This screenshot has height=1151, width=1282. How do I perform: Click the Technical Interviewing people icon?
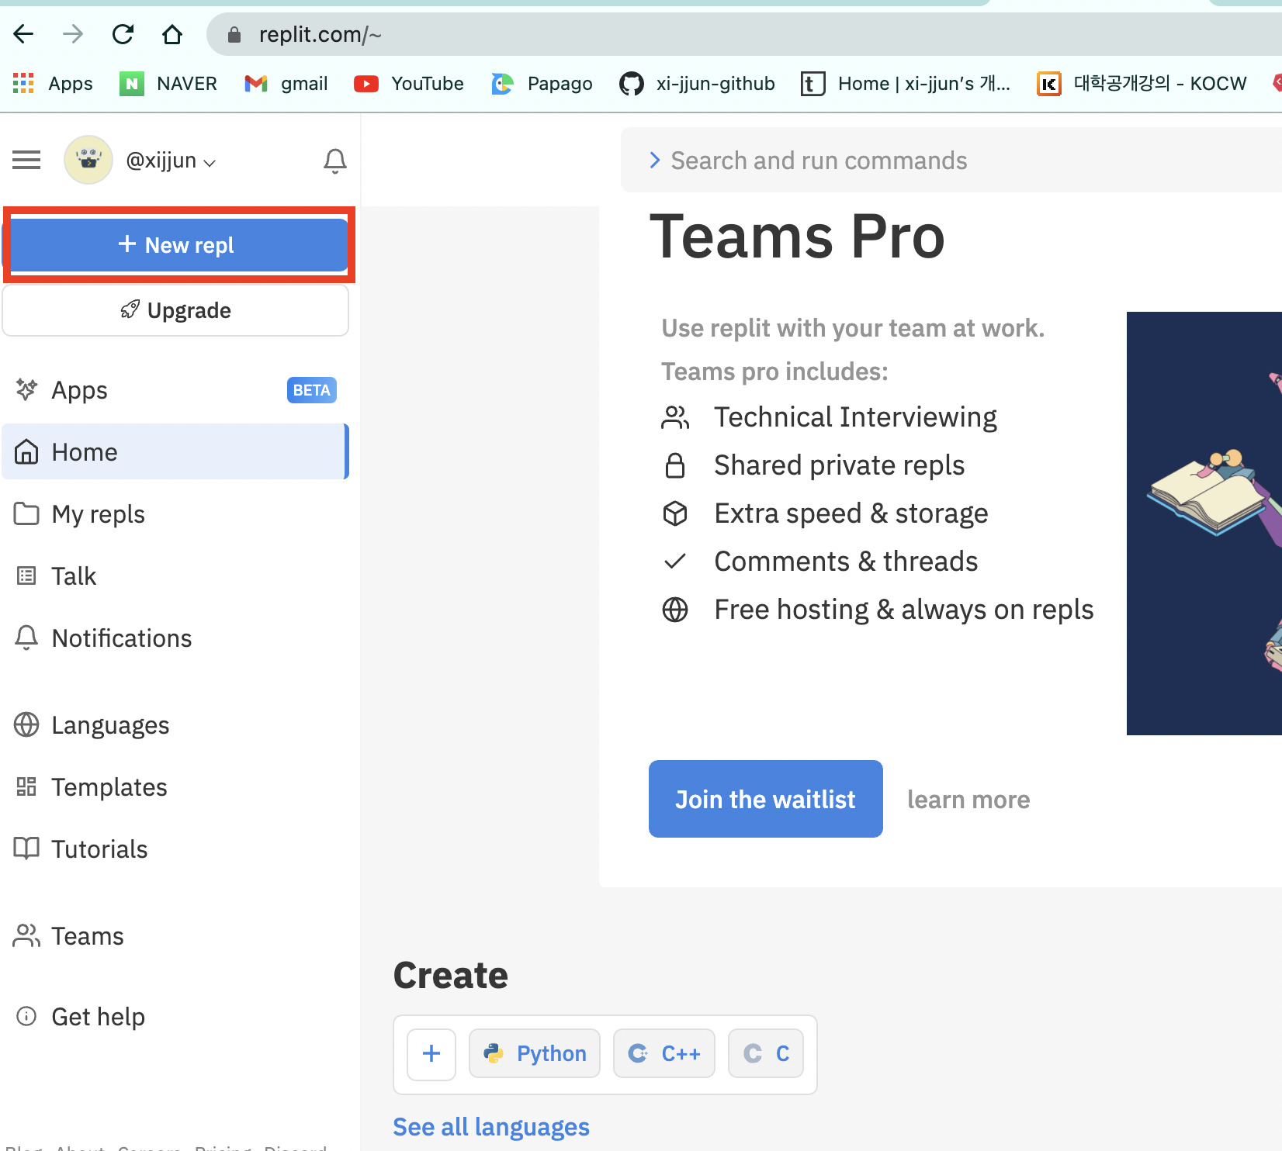675,417
